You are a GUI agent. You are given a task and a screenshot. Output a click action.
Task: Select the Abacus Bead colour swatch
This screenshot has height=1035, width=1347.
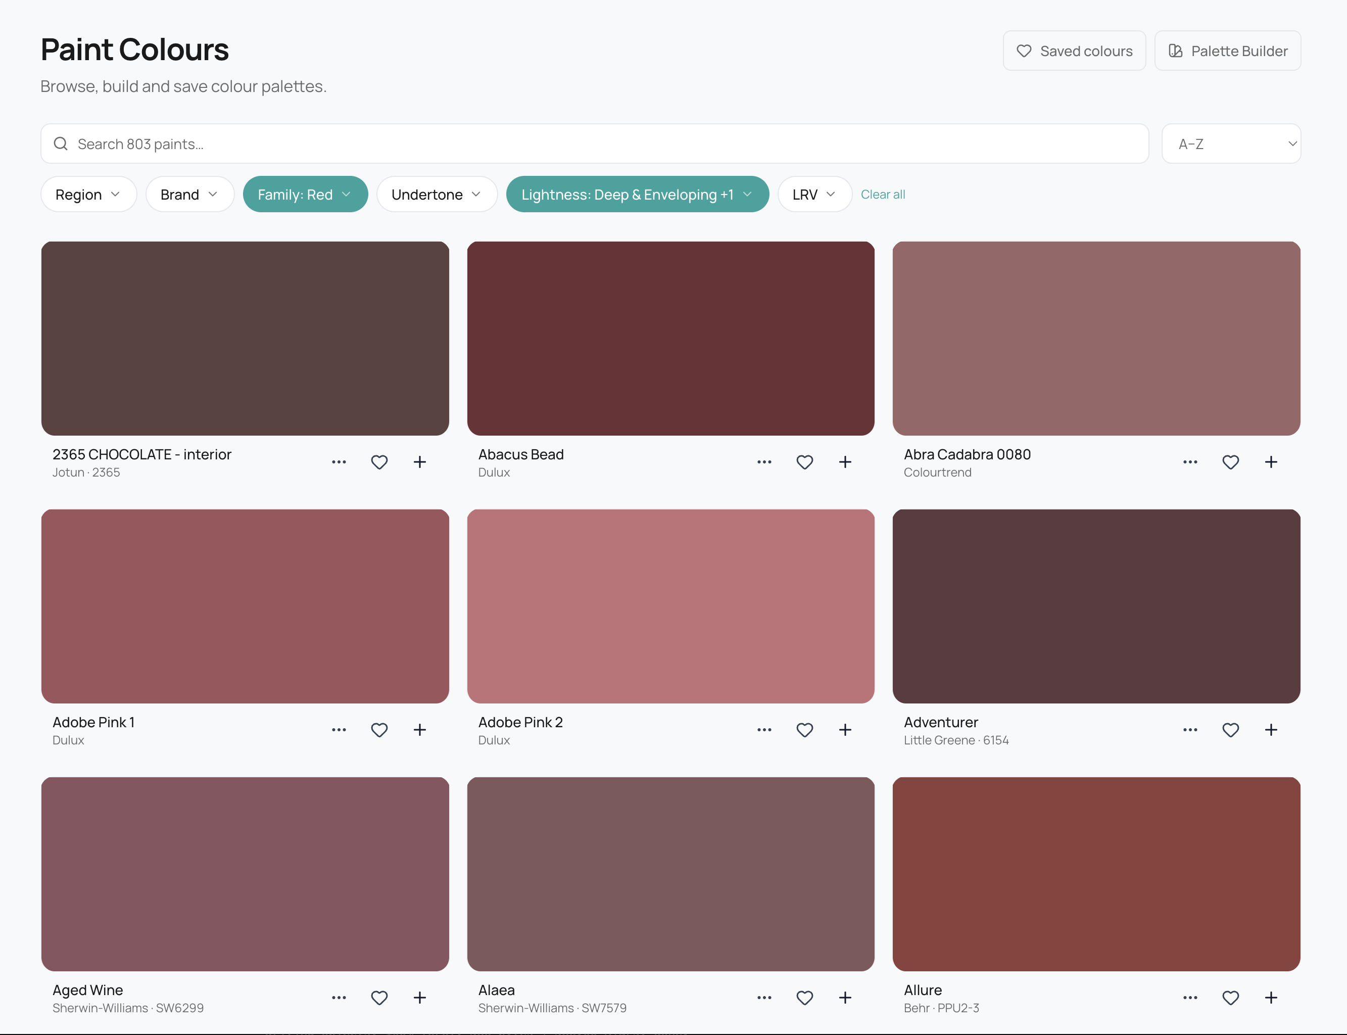click(670, 338)
